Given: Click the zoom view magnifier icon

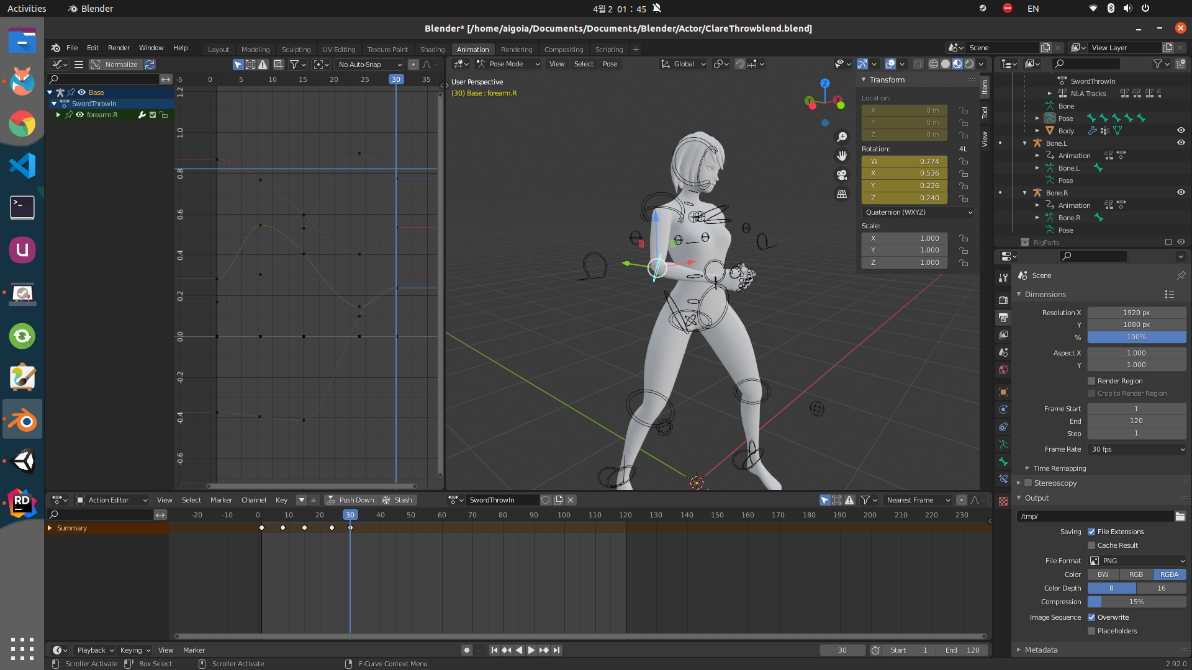Looking at the screenshot, I should (x=842, y=137).
